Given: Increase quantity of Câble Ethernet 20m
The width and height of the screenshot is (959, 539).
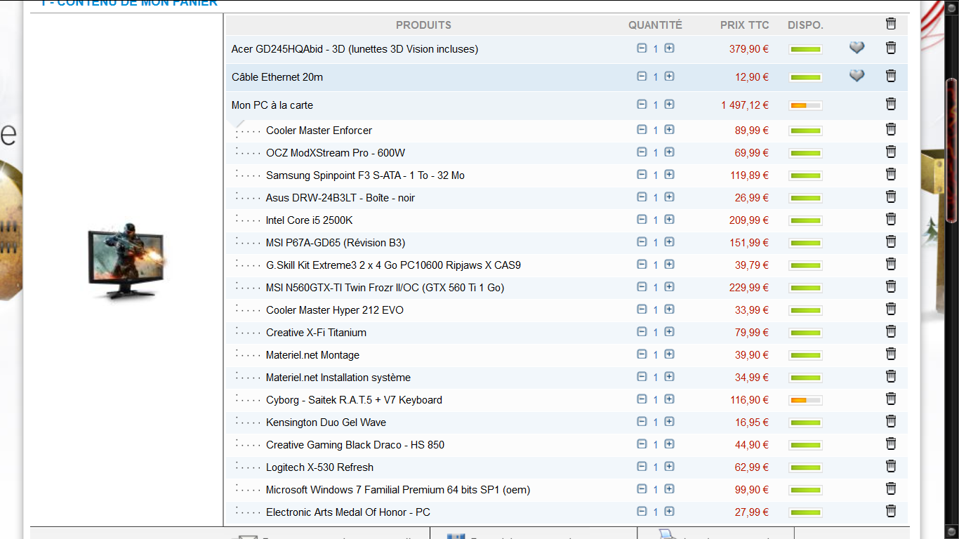Looking at the screenshot, I should point(669,76).
